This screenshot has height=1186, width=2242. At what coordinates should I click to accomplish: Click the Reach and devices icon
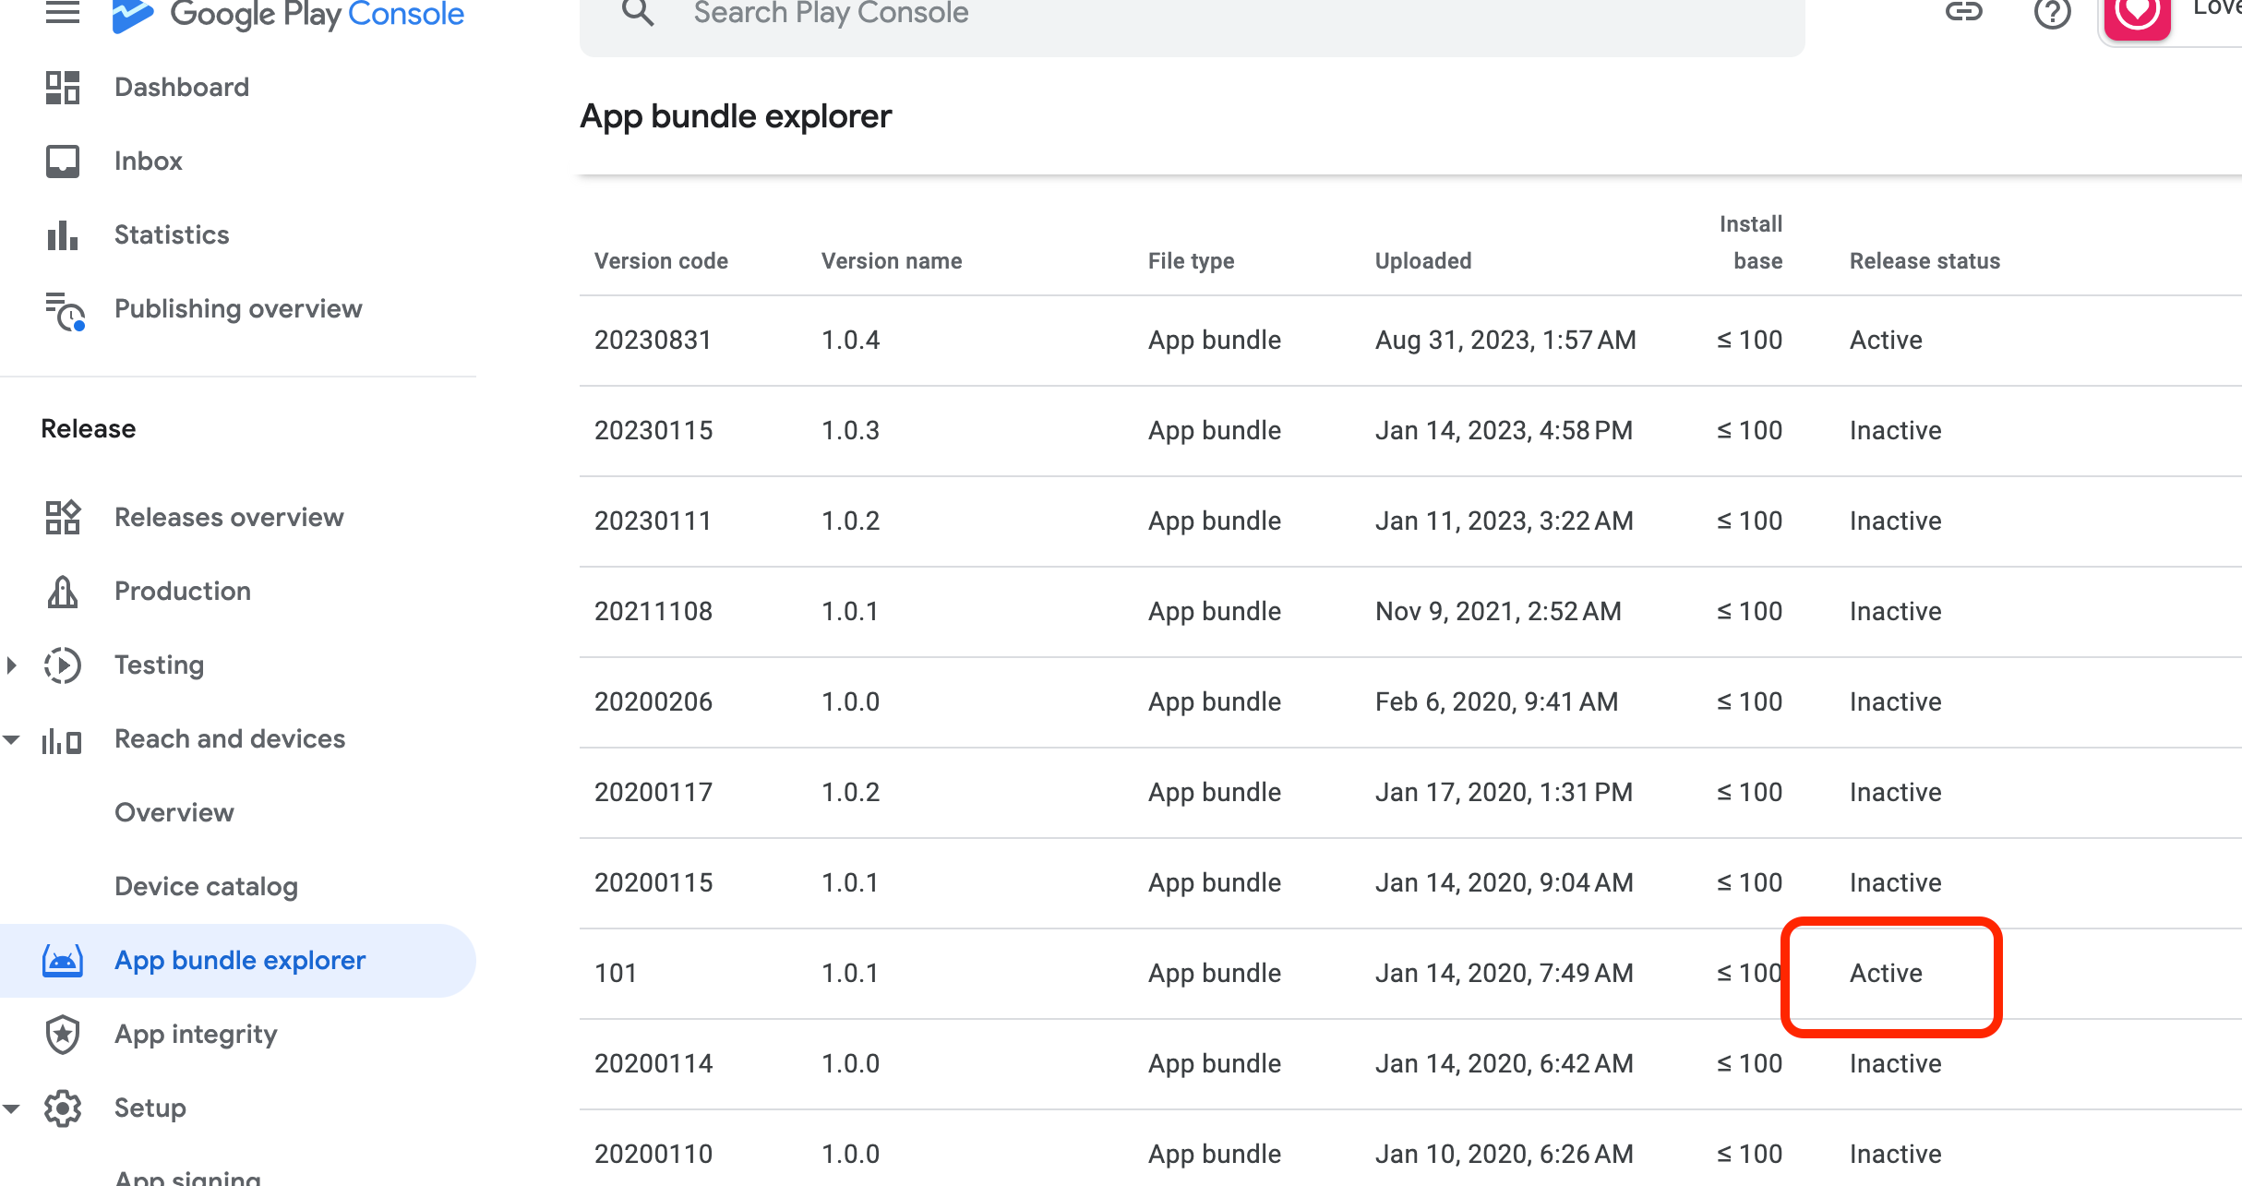coord(62,740)
